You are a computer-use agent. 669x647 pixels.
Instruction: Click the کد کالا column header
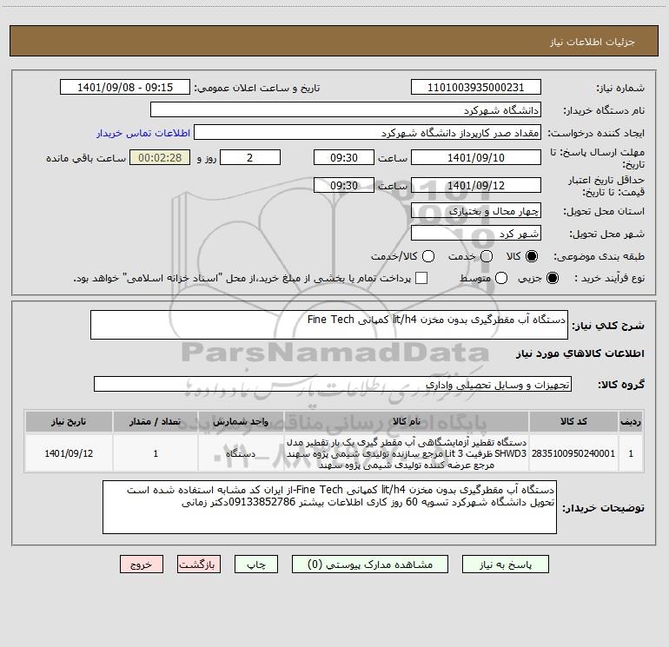click(x=573, y=421)
